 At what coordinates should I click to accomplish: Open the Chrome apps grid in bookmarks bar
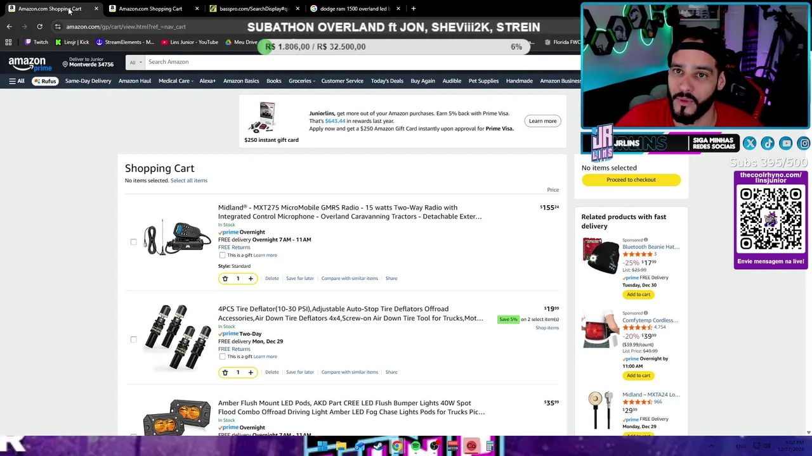coord(8,42)
